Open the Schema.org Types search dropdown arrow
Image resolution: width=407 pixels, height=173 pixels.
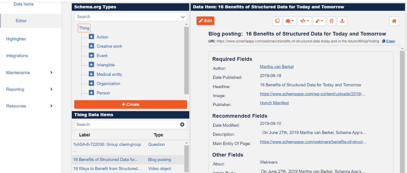click(x=183, y=17)
